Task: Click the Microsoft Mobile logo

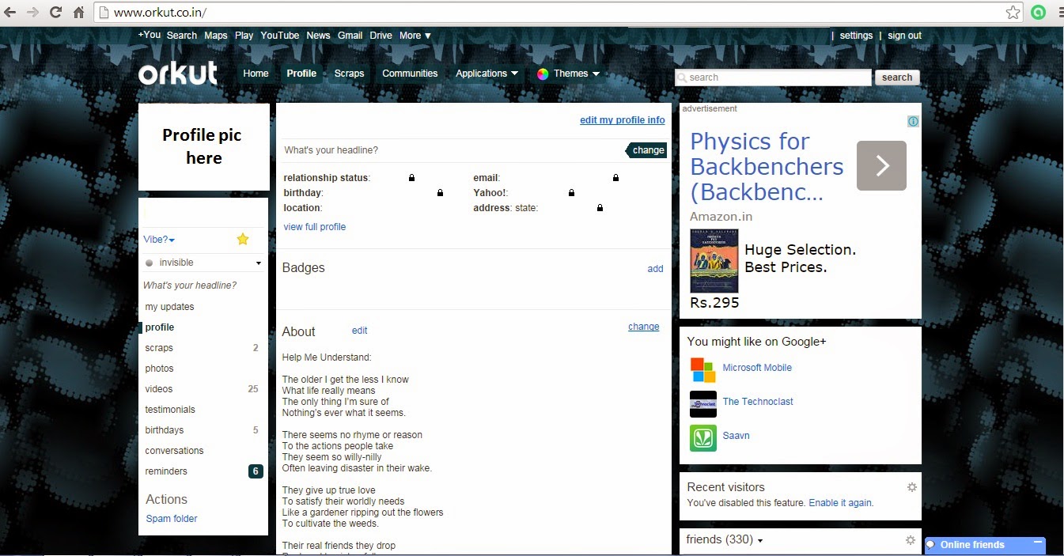Action: click(703, 370)
